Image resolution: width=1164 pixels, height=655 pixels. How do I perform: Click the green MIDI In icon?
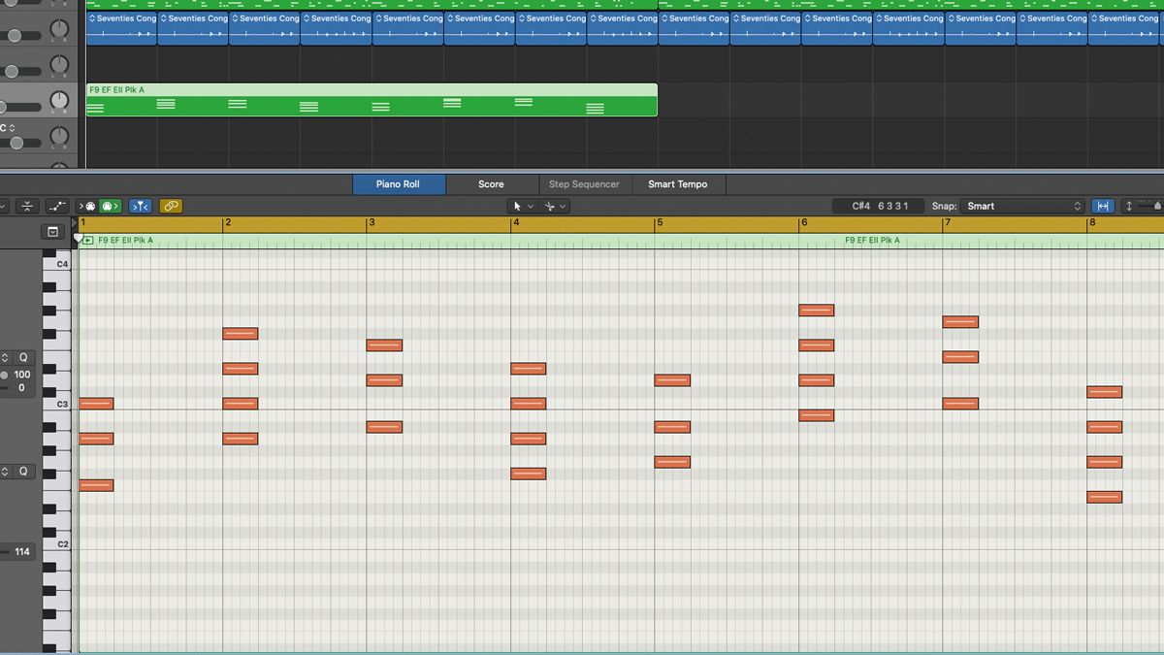[109, 206]
